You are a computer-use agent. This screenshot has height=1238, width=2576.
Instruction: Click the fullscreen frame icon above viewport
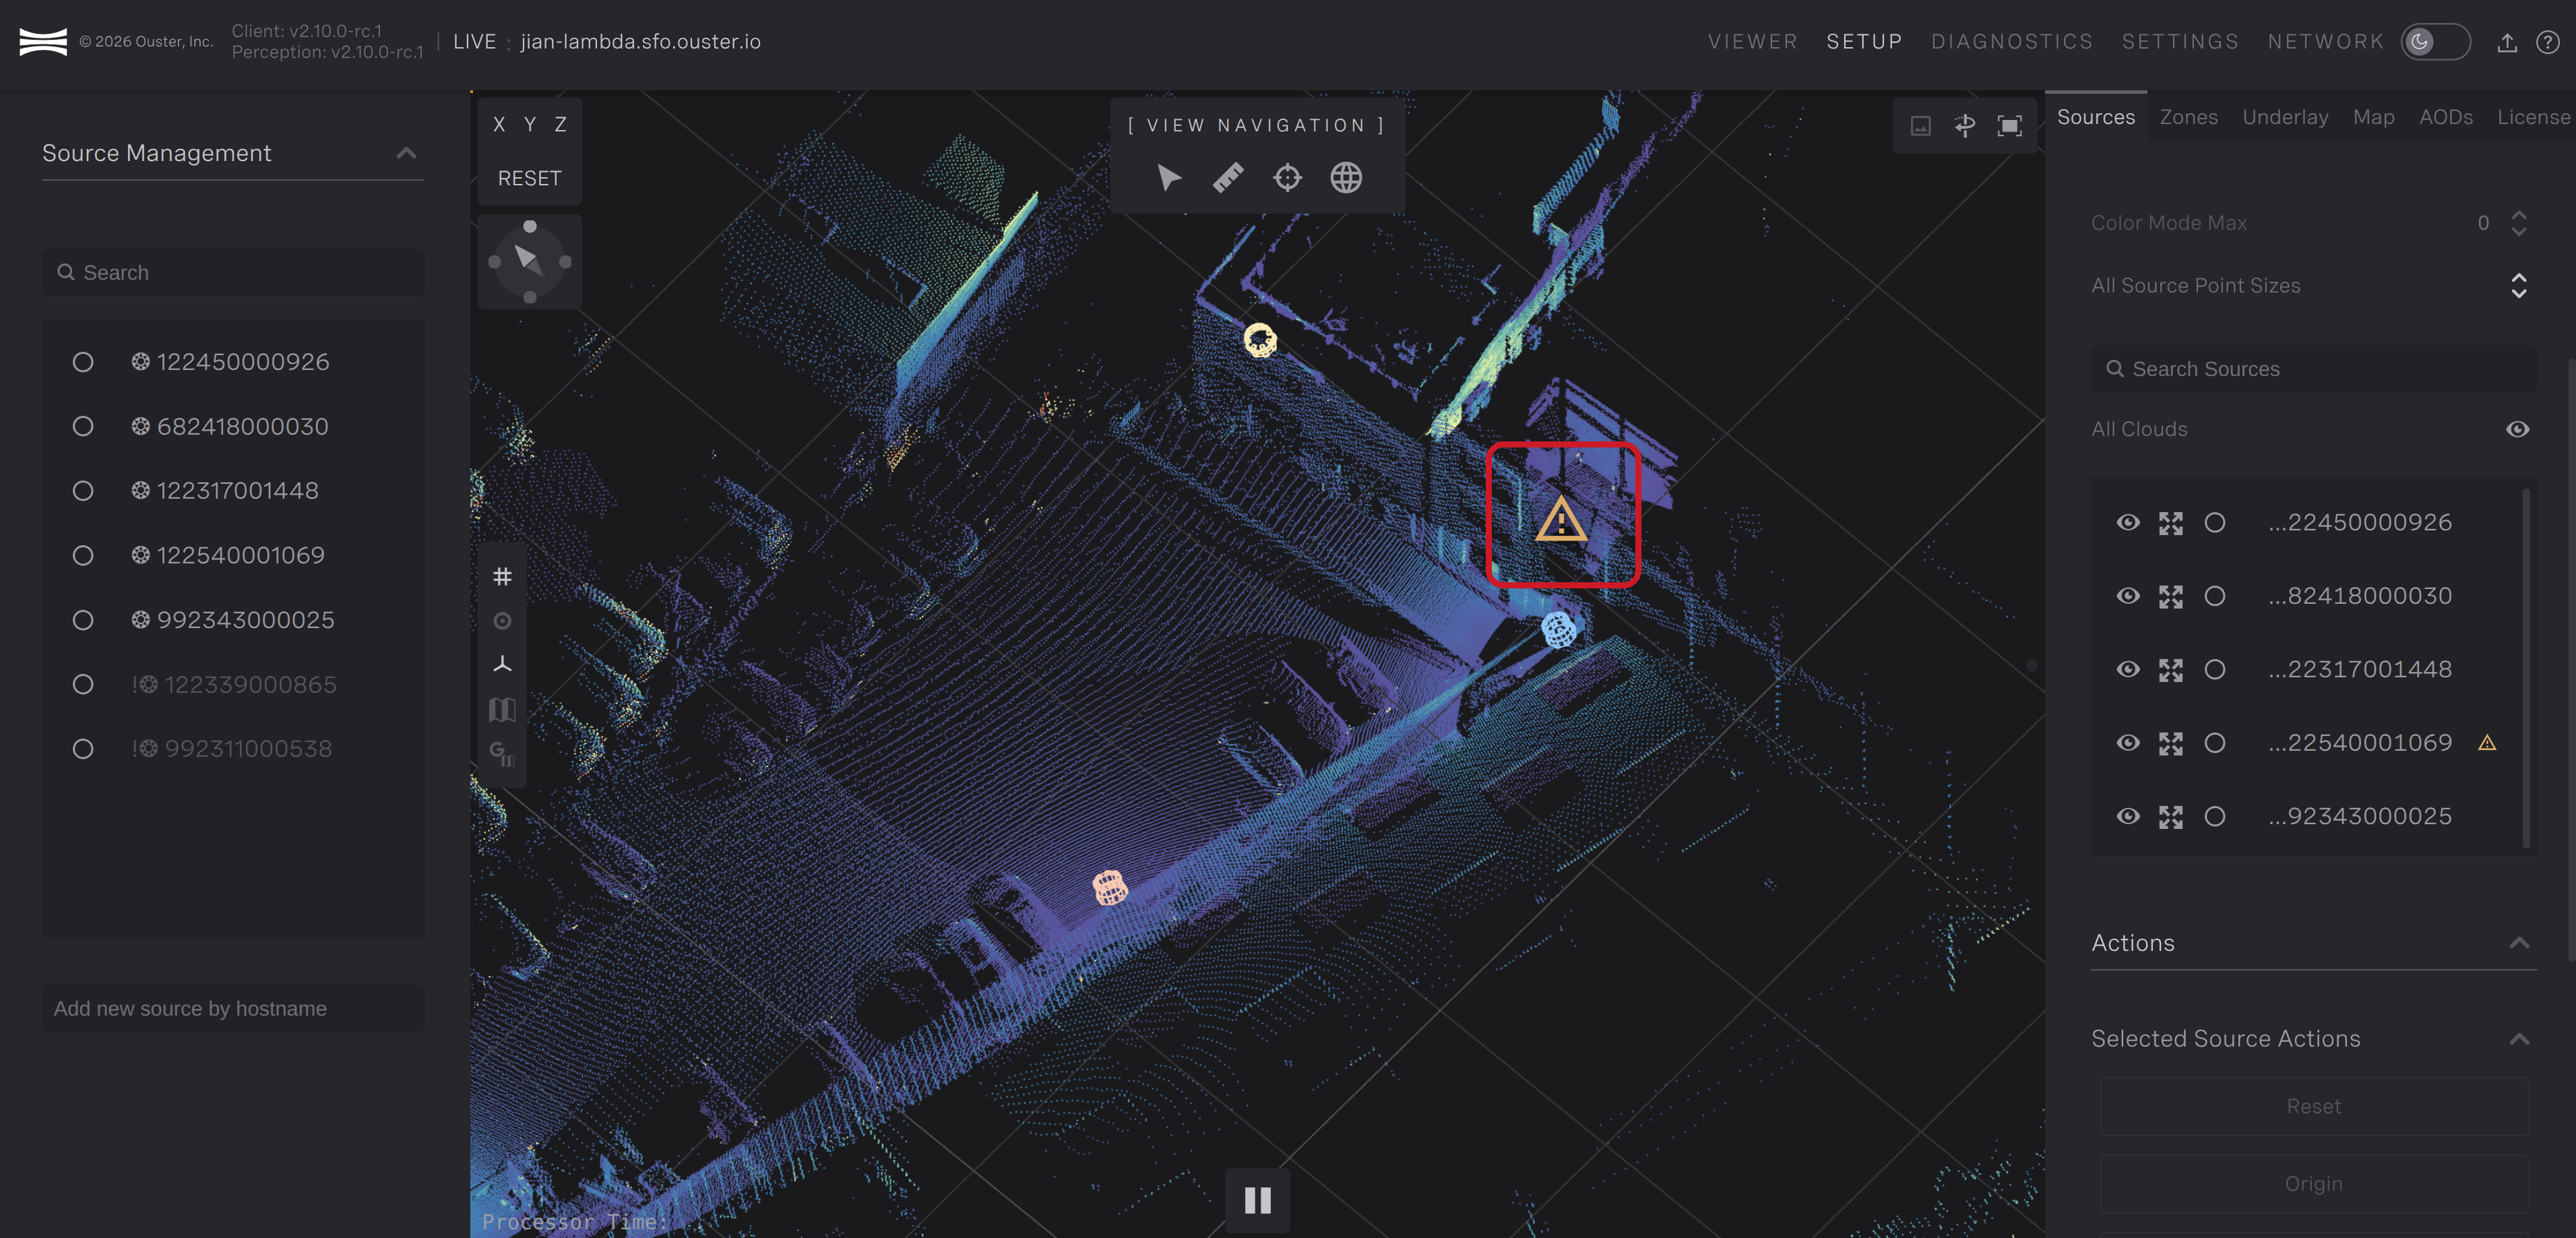click(x=2010, y=125)
